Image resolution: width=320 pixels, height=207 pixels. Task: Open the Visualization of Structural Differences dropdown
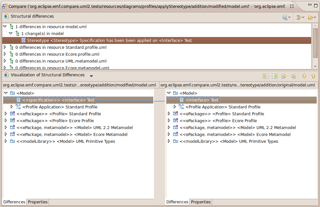tap(91, 76)
